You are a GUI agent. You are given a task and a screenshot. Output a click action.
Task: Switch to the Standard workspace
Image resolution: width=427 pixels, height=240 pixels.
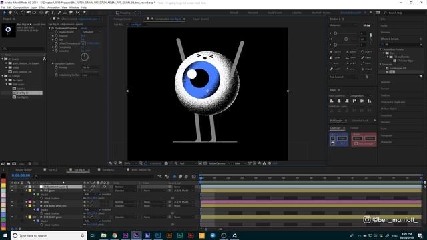tap(253, 13)
